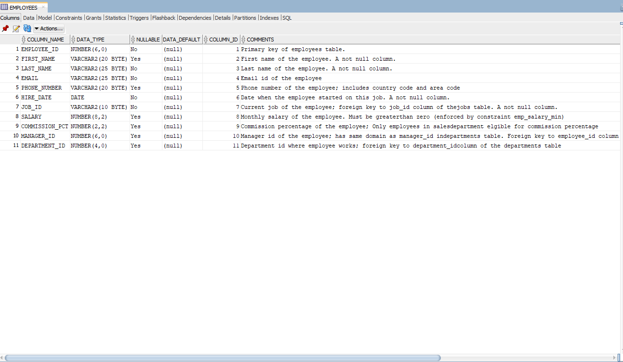Pin the EMPLOYEES table view
The width and height of the screenshot is (623, 362).
click(x=5, y=28)
